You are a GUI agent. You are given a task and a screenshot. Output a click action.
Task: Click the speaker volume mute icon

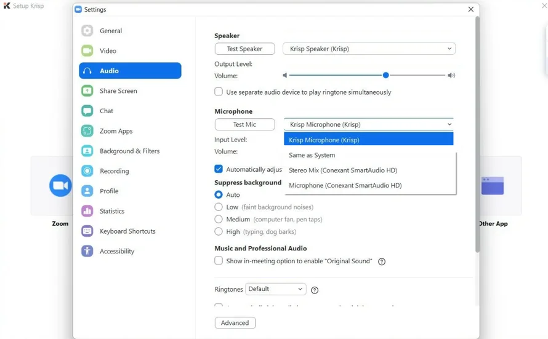pyautogui.click(x=285, y=76)
